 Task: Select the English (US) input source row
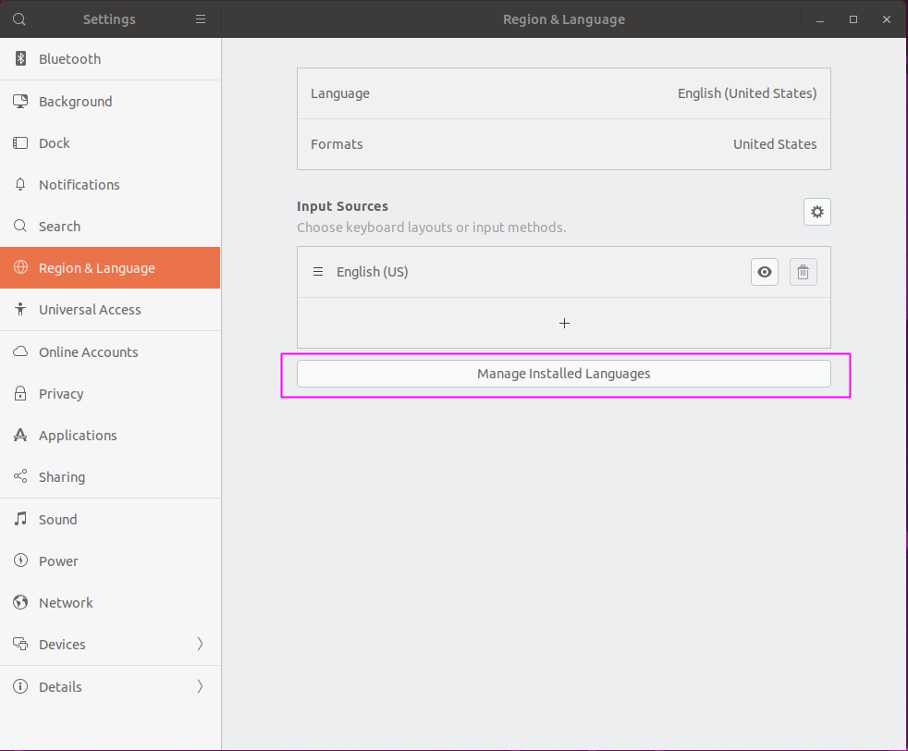564,272
